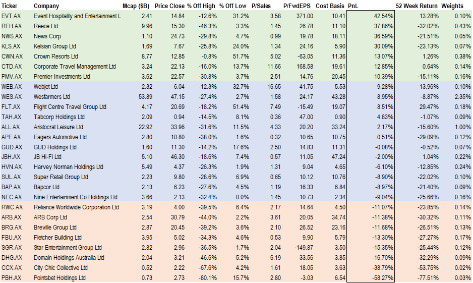Viewport: 473px width, 283px height.
Task: Select JB Hi-Fi Ltd company cell
Action: [49, 157]
